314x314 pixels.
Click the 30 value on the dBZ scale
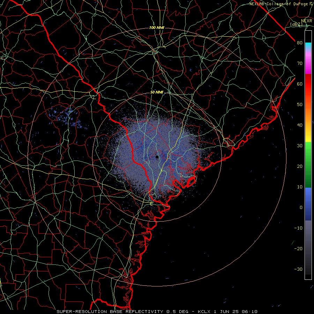[x=300, y=145]
